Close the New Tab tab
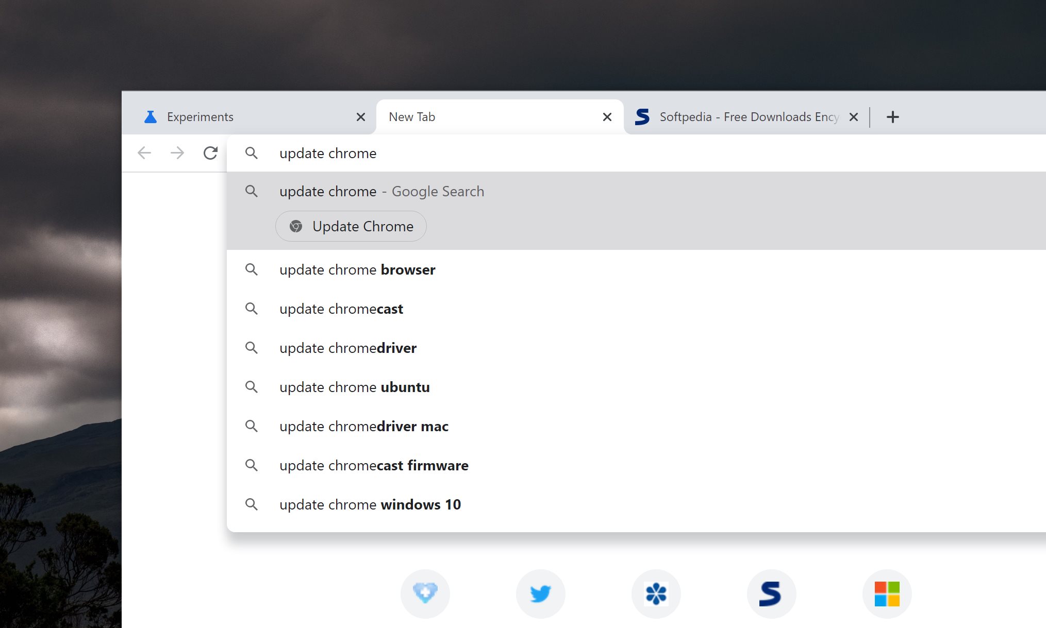This screenshot has width=1046, height=628. [x=606, y=117]
